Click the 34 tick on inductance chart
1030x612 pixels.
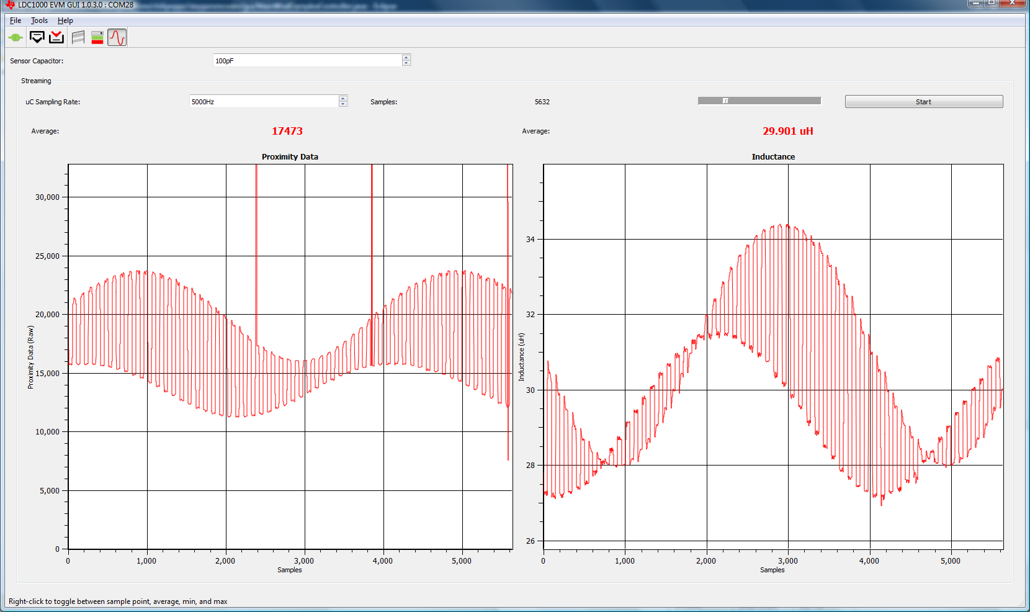tap(530, 239)
